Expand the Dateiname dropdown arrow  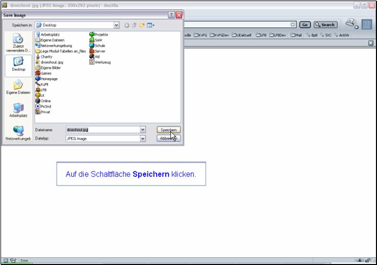pos(143,130)
